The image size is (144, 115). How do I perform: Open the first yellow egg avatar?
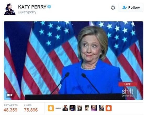click(51, 108)
